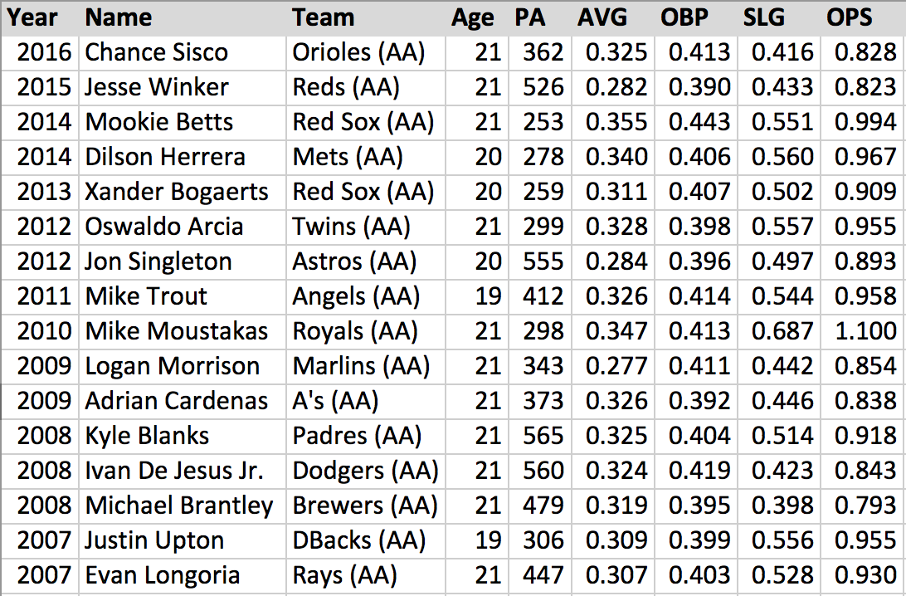The height and width of the screenshot is (596, 906).
Task: Click the 0.443 OBP cell
Action: pyautogui.click(x=699, y=122)
